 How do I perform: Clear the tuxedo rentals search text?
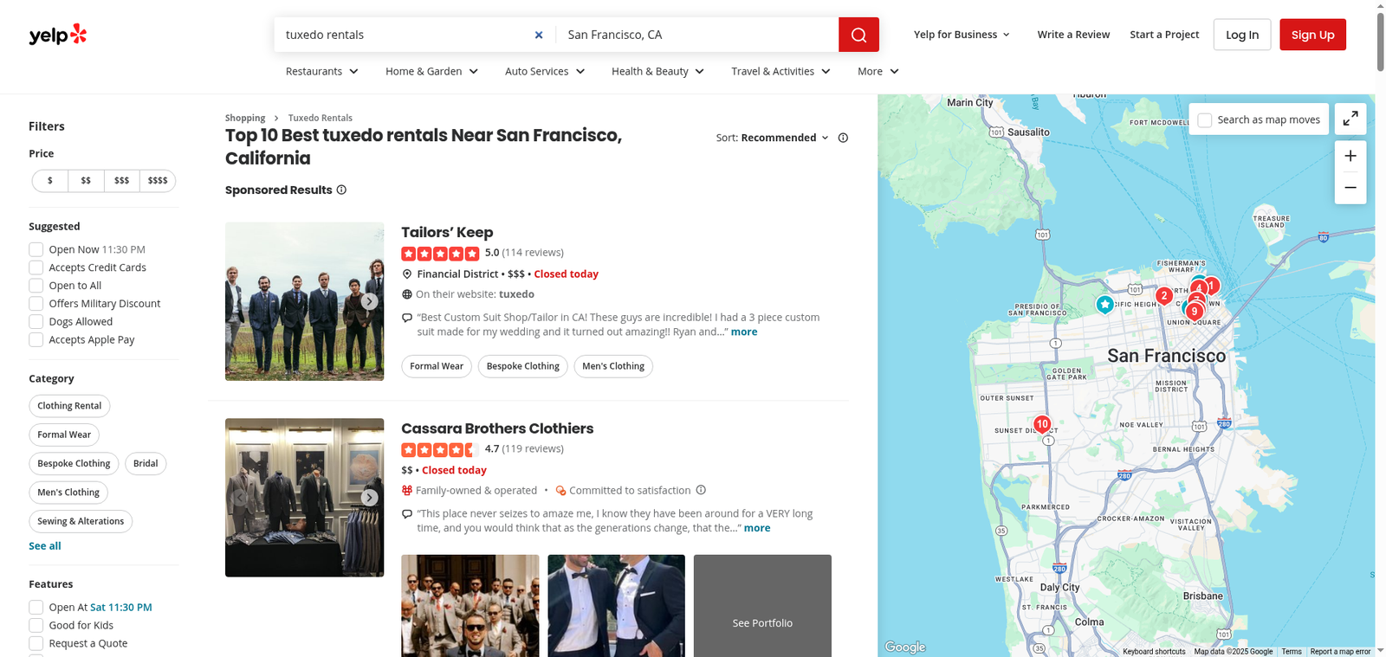pos(539,35)
